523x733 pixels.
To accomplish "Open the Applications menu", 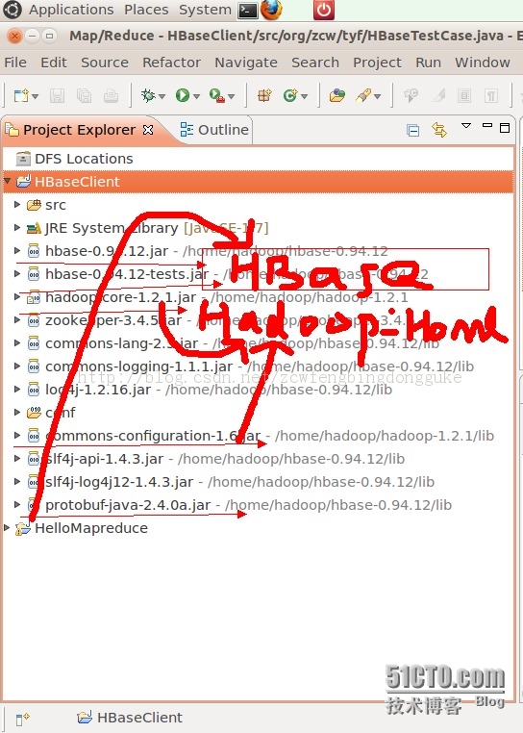I will point(71,10).
